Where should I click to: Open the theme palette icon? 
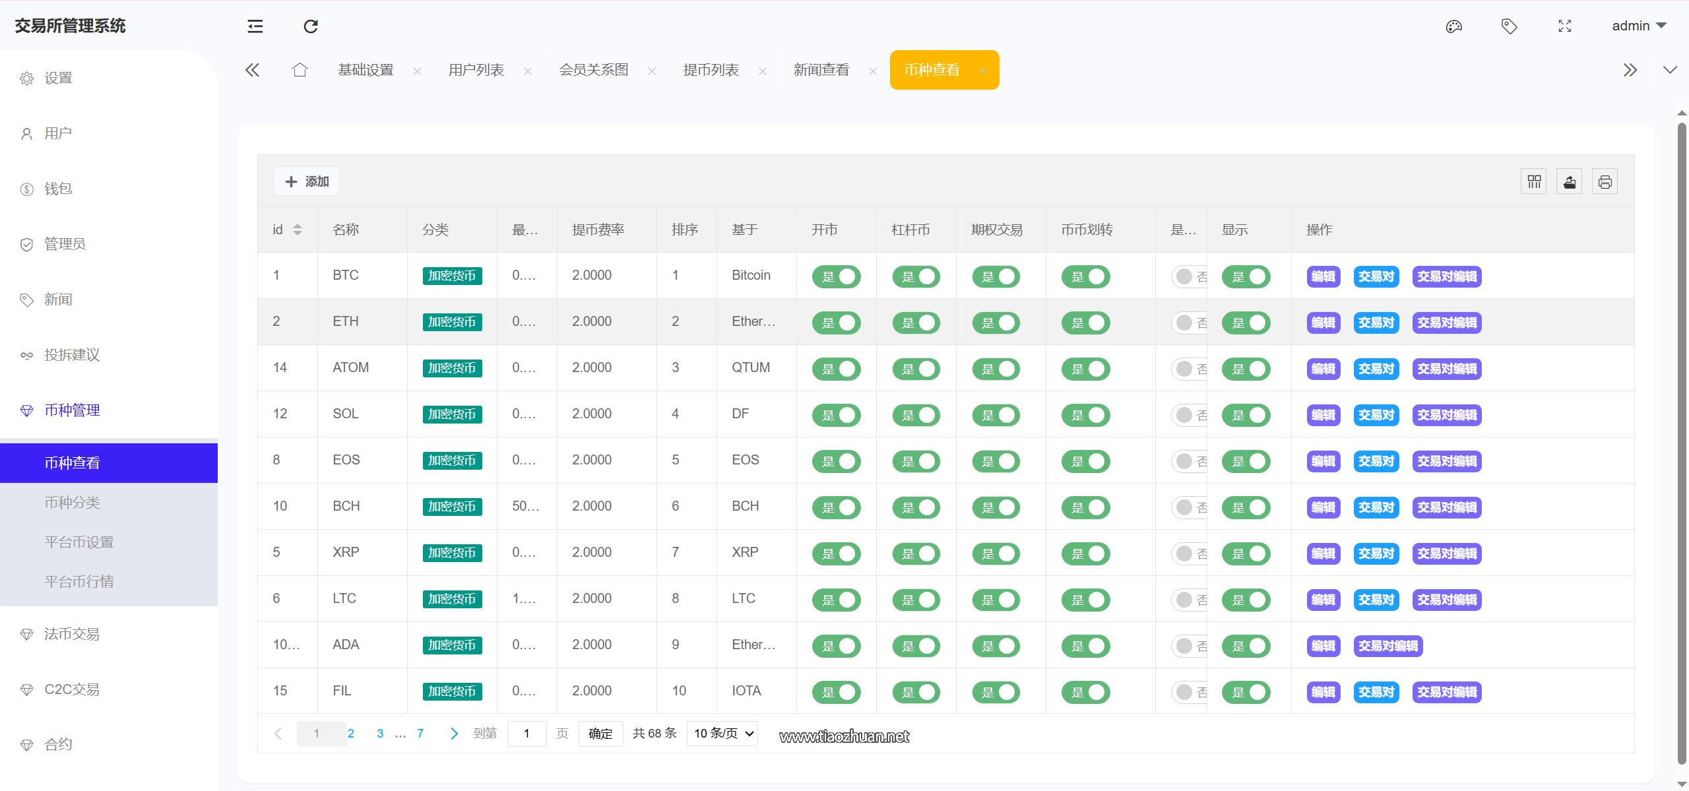pos(1454,26)
